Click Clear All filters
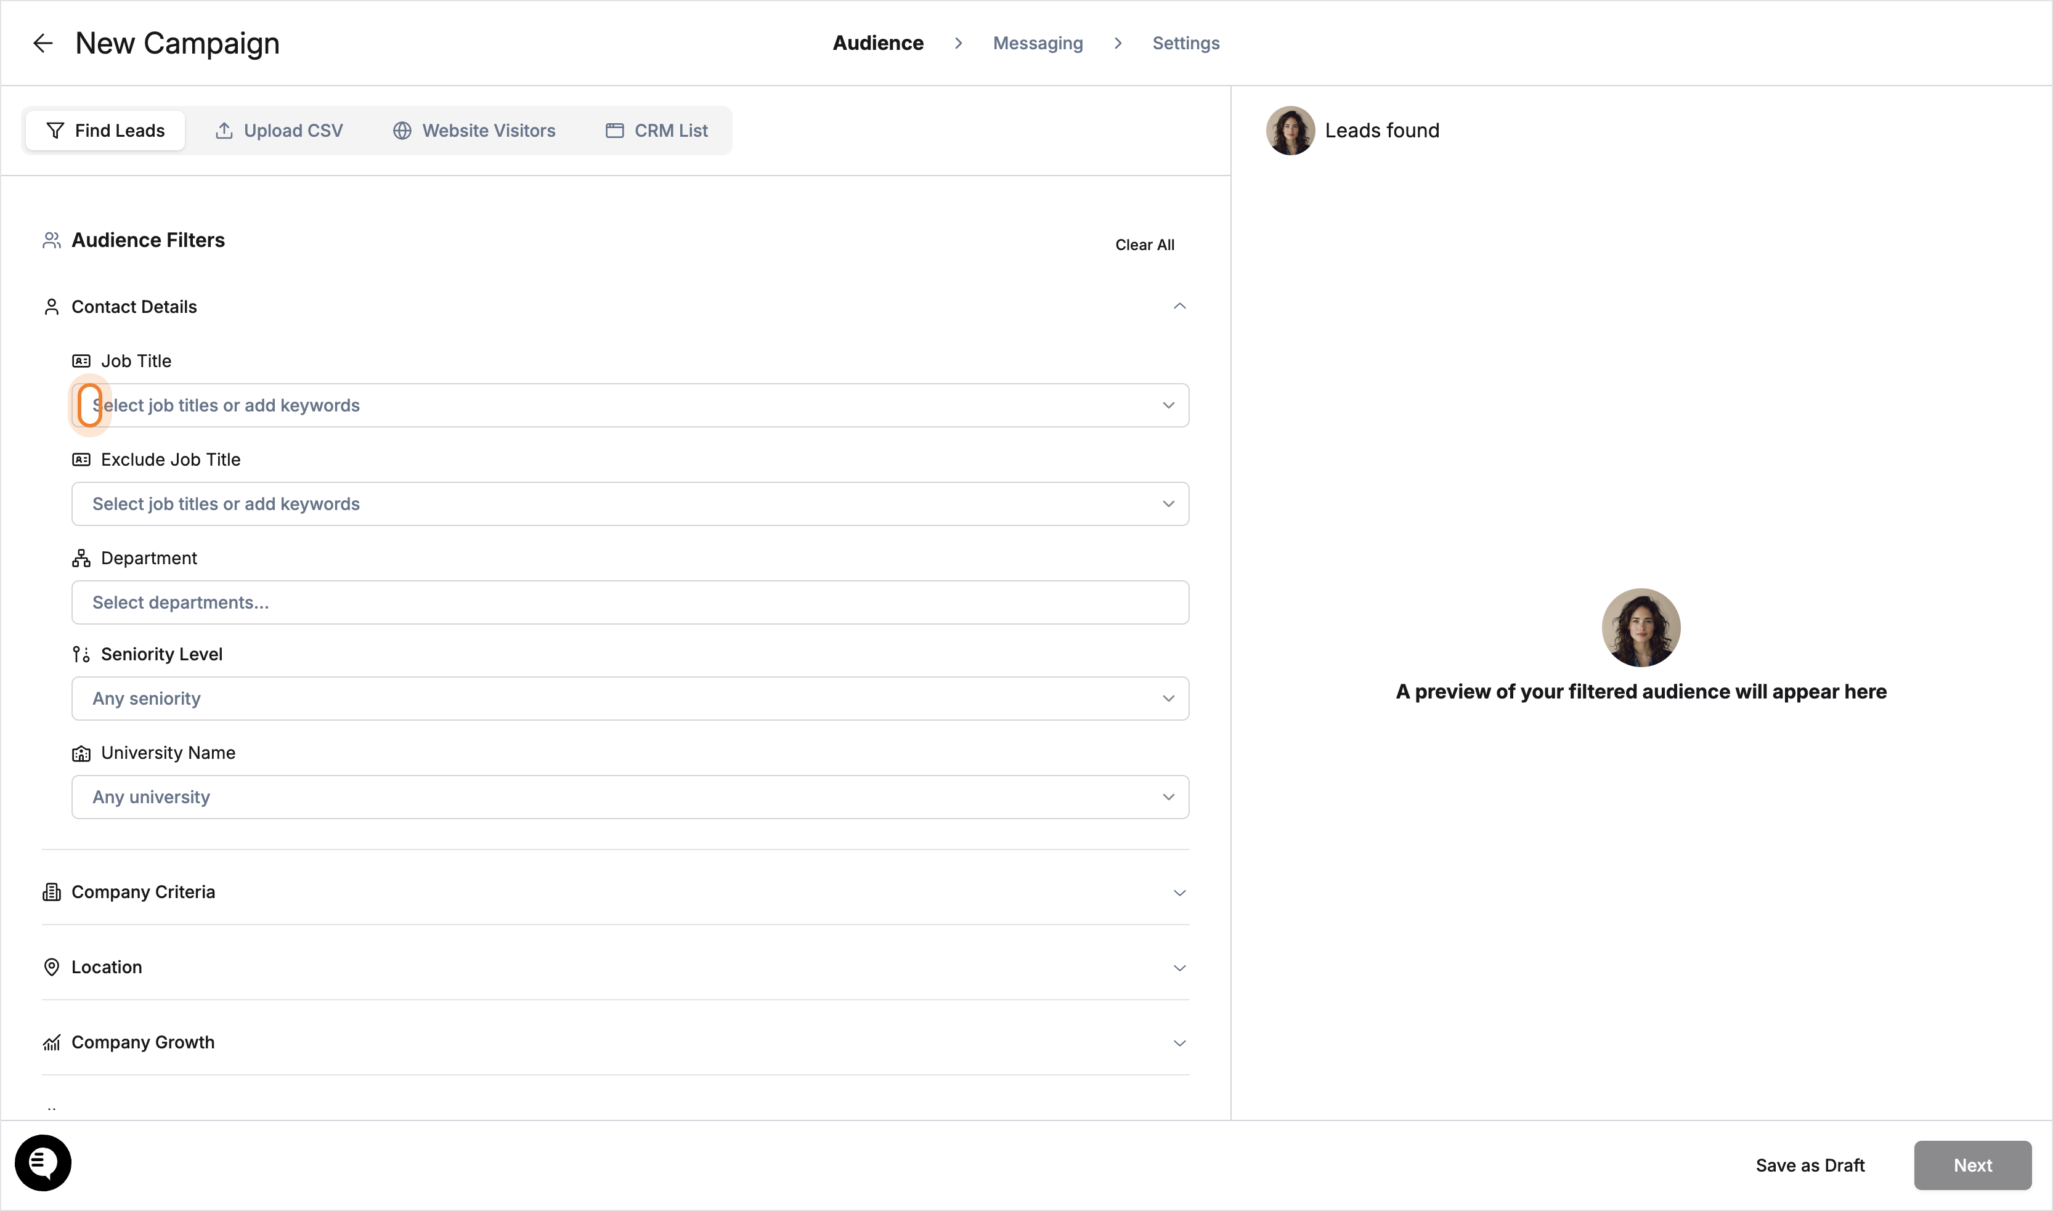This screenshot has width=2053, height=1211. click(x=1144, y=245)
